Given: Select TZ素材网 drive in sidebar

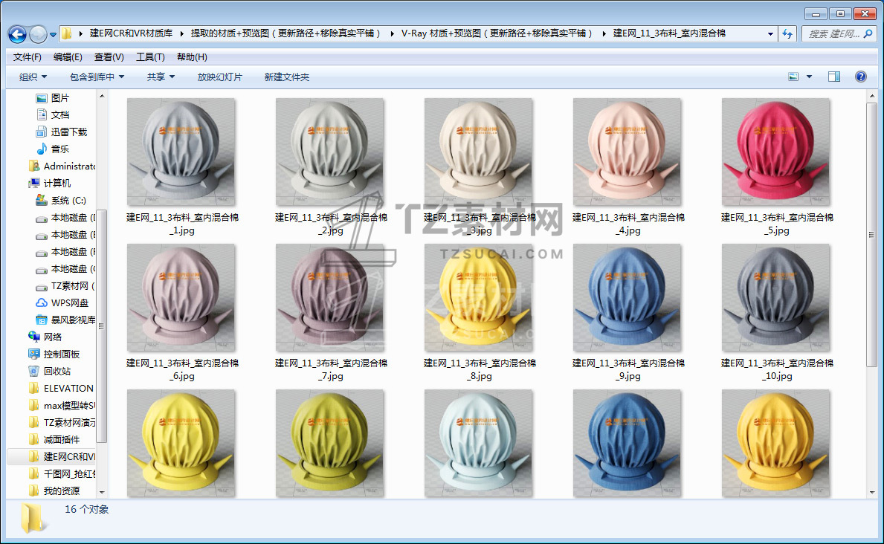Looking at the screenshot, I should [x=65, y=286].
